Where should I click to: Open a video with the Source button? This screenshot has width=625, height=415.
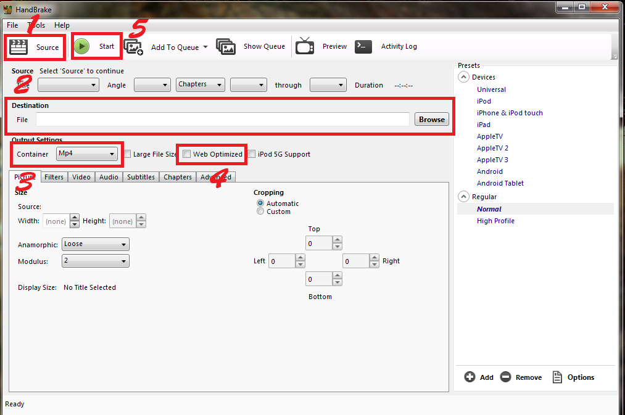pyautogui.click(x=35, y=47)
